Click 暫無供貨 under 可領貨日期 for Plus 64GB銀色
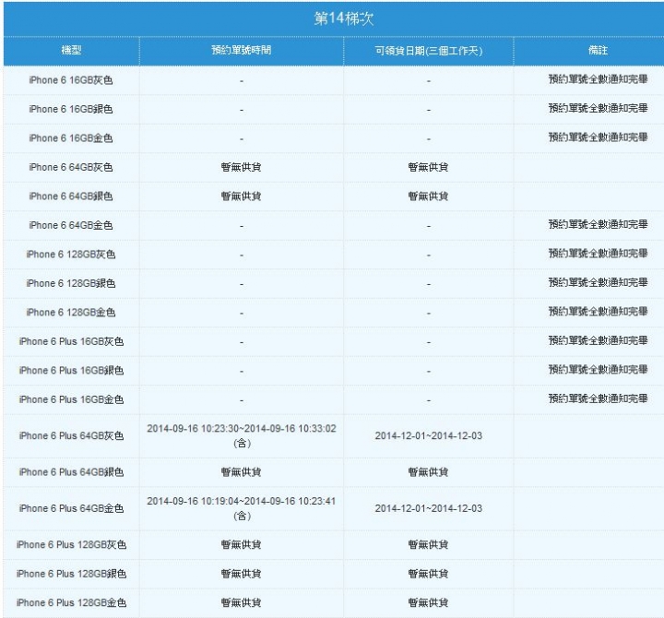The width and height of the screenshot is (664, 618). tap(429, 472)
